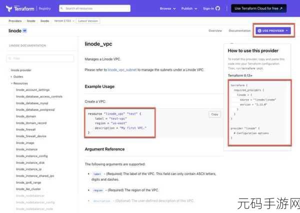Click the region argument code tag
This screenshot has height=213, width=300.
(98, 190)
